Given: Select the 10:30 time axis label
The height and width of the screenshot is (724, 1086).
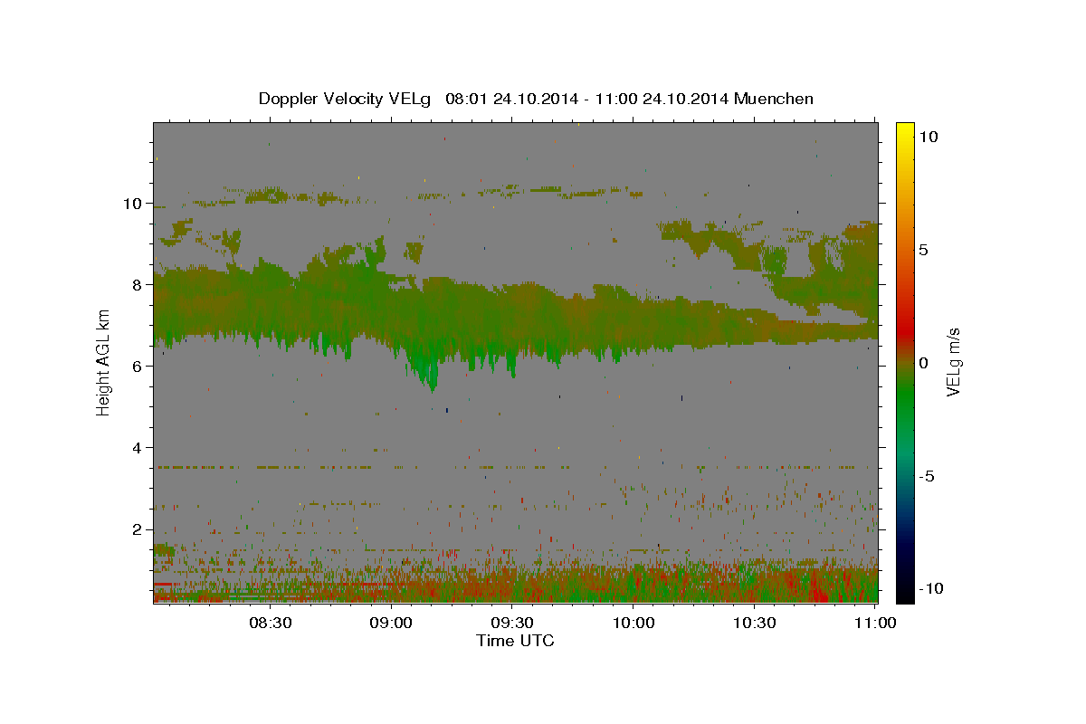Looking at the screenshot, I should pos(755,623).
